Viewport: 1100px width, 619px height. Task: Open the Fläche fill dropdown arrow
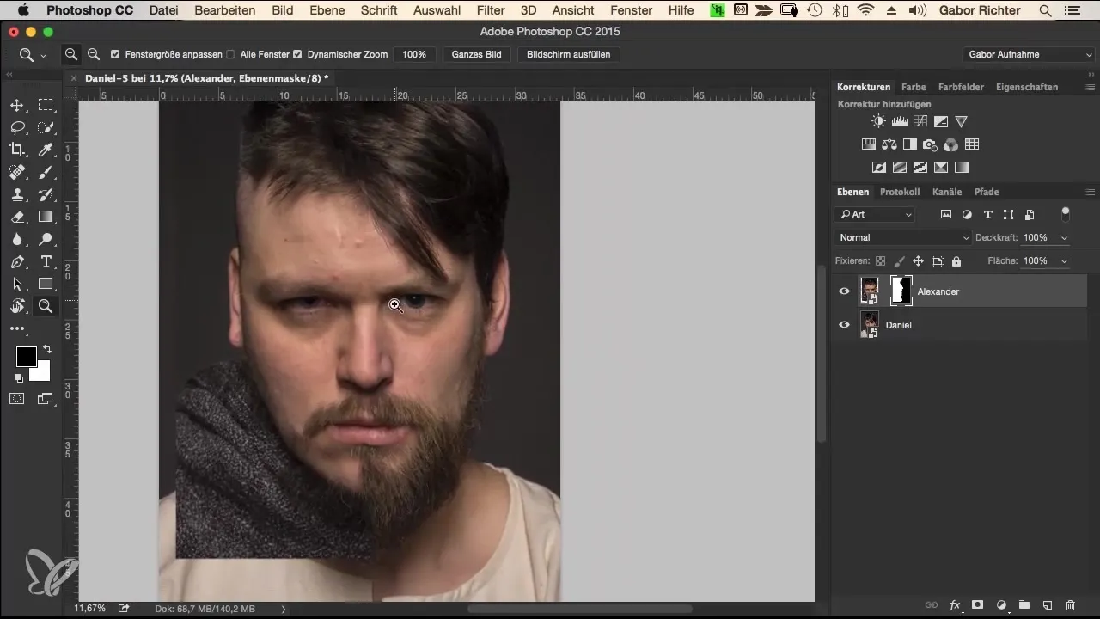click(x=1066, y=260)
